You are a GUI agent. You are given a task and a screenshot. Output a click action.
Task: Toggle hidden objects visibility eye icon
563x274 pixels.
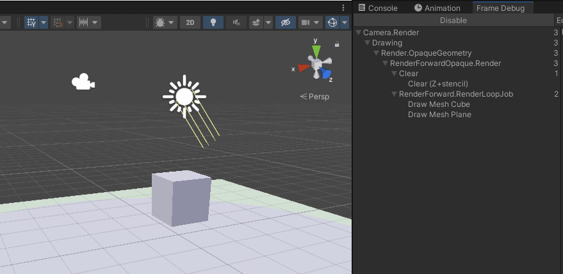[x=286, y=22]
